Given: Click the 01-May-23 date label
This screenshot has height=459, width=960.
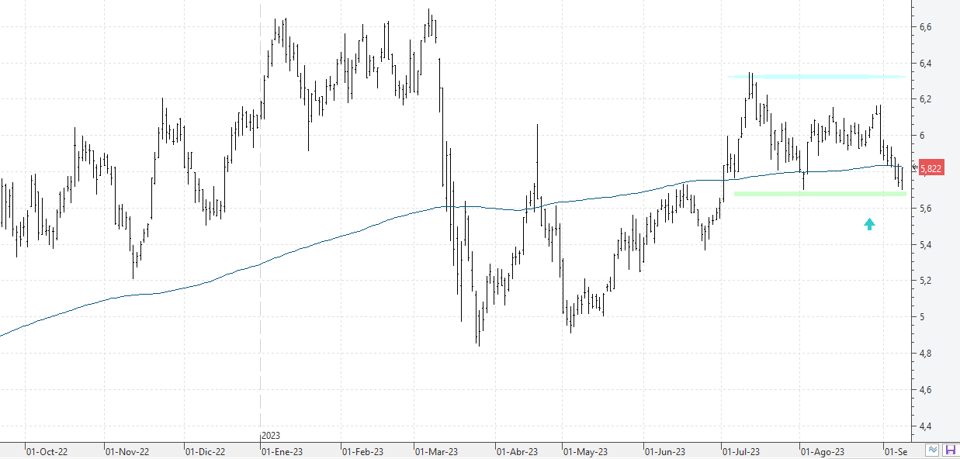Looking at the screenshot, I should pyautogui.click(x=585, y=451).
